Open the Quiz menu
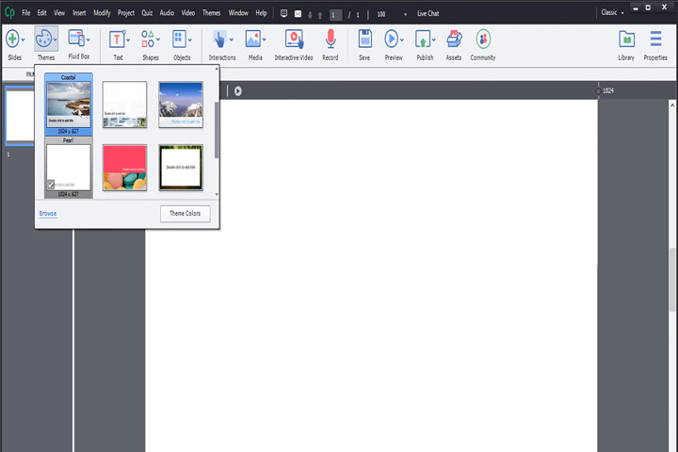678x452 pixels. point(147,13)
